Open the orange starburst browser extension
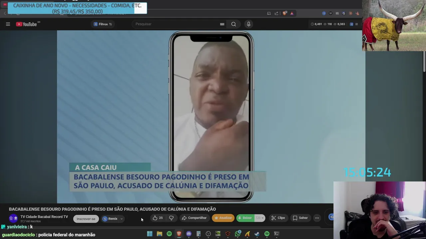The height and width of the screenshot is (239, 426). pos(350,13)
